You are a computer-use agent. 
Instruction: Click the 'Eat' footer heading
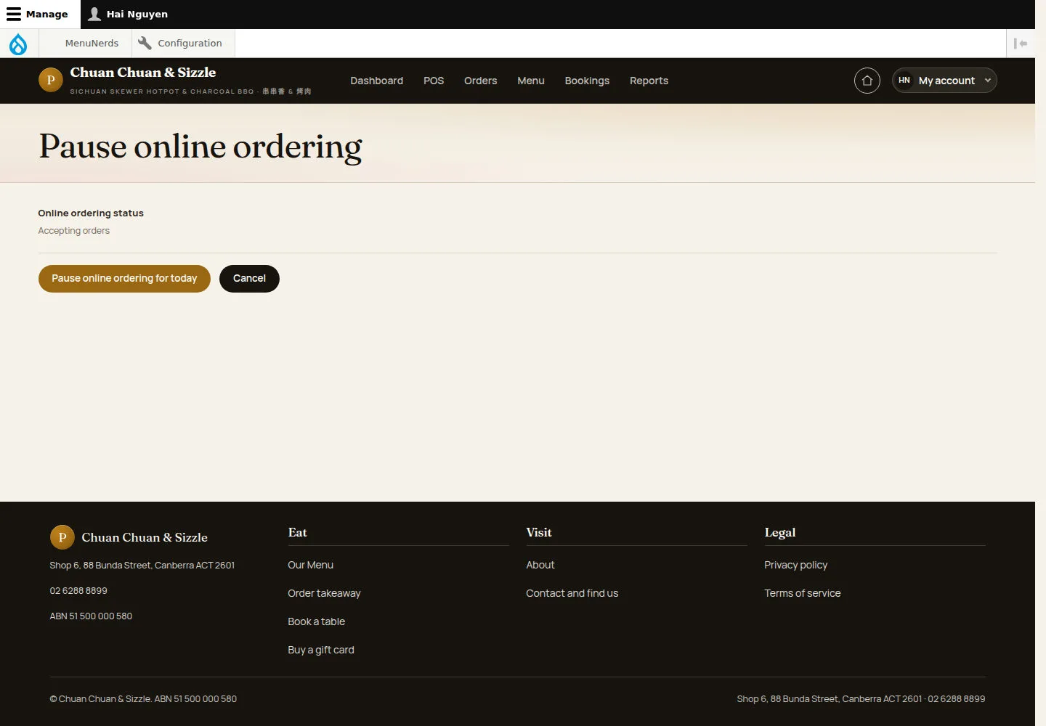(x=297, y=532)
